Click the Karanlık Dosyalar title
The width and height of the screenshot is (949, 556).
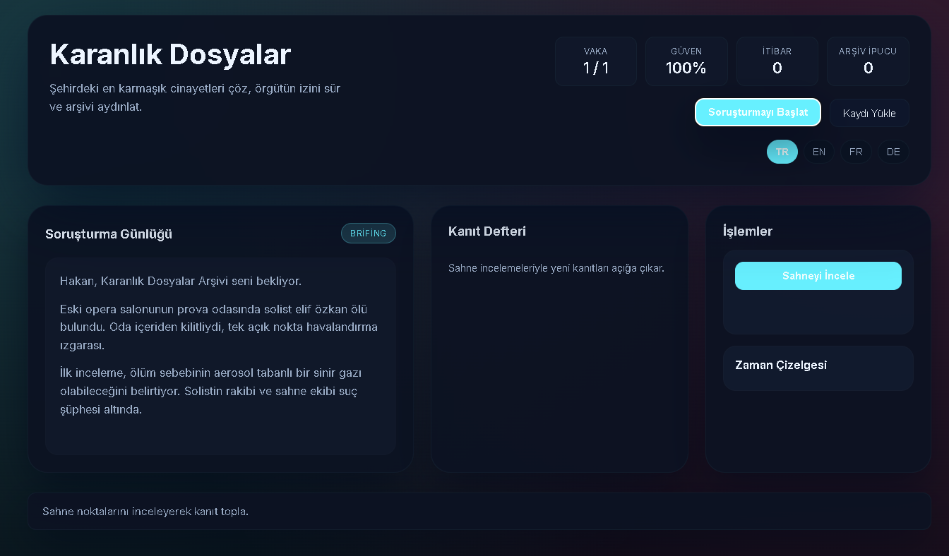click(x=170, y=54)
